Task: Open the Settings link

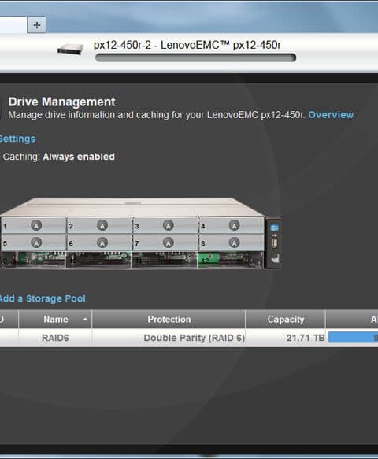Action: point(17,139)
